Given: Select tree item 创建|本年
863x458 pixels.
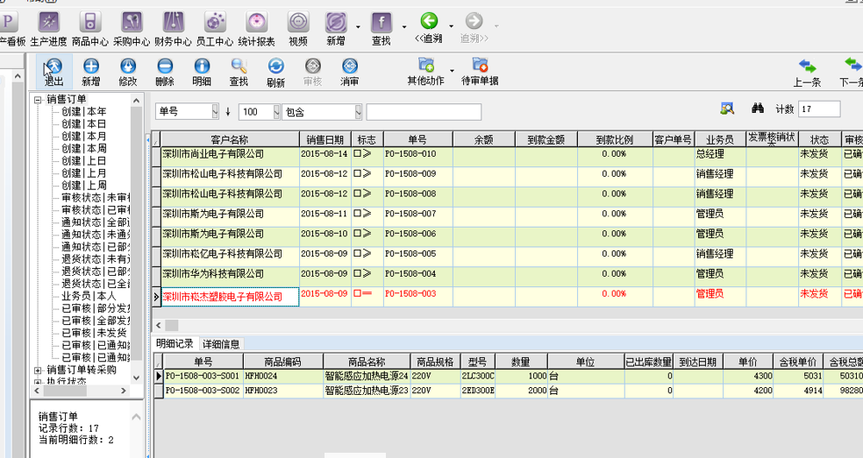Looking at the screenshot, I should [x=83, y=111].
